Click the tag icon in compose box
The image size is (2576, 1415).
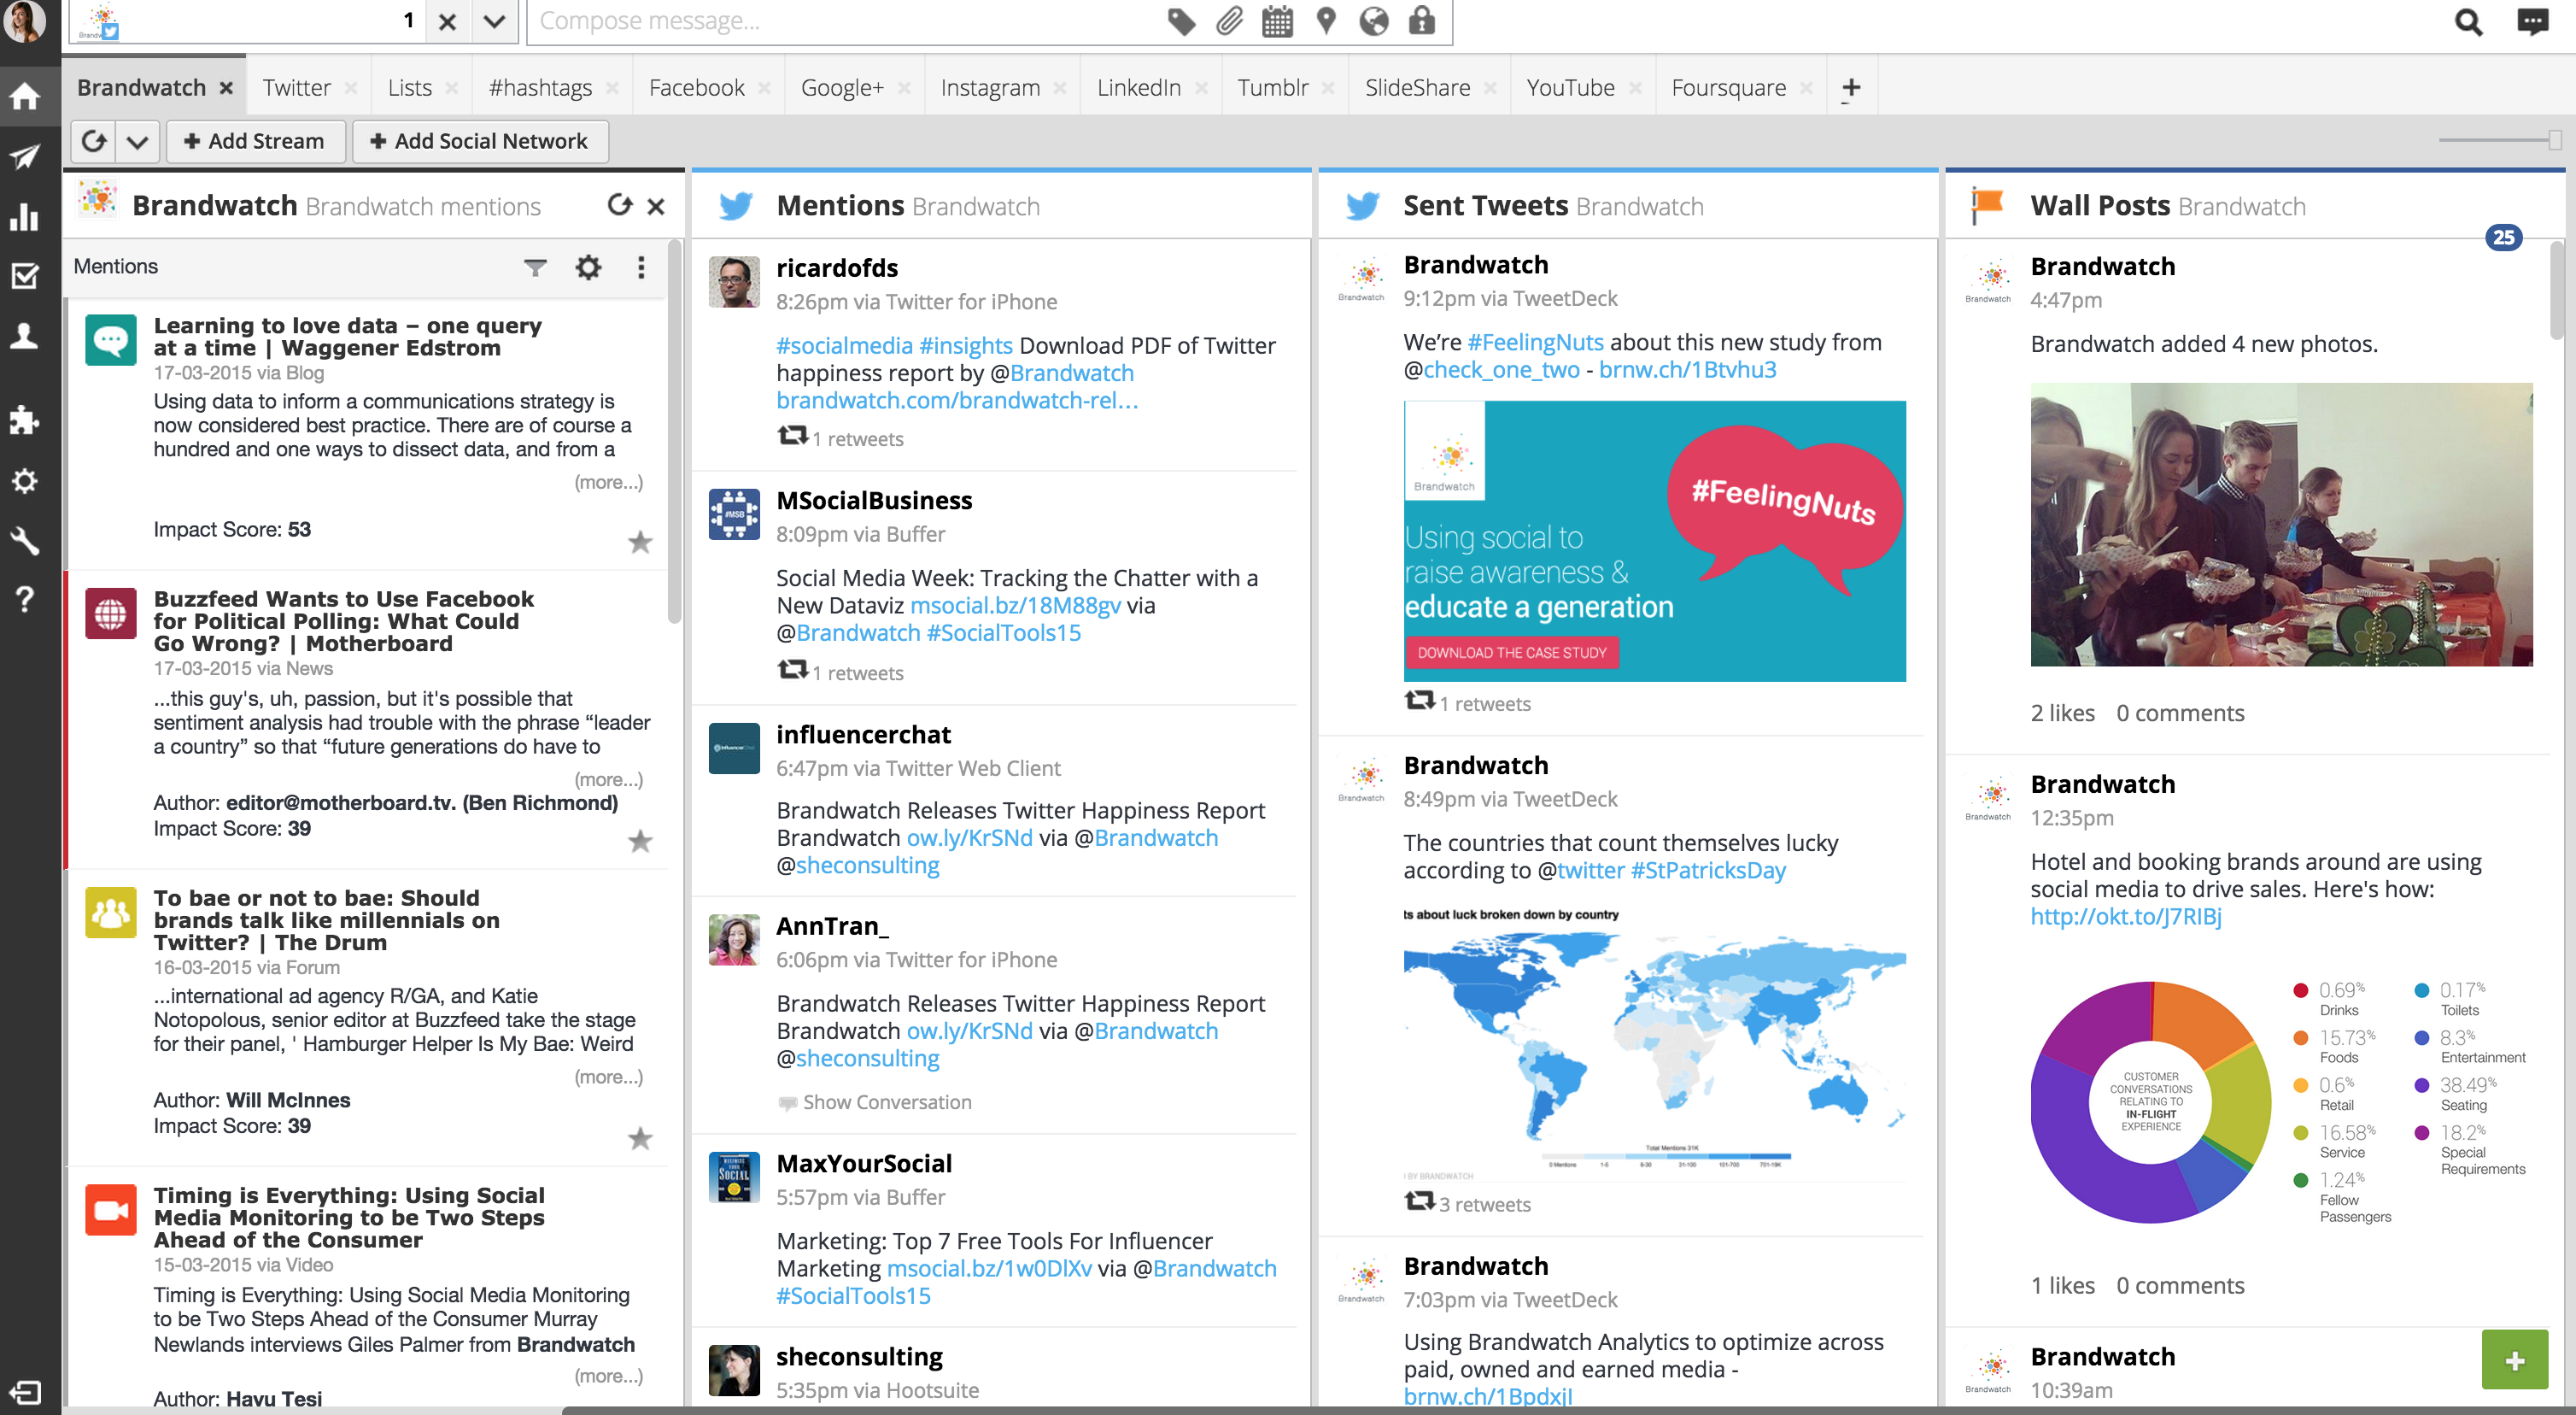[x=1181, y=21]
